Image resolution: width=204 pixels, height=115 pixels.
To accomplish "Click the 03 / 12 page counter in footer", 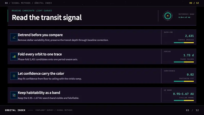I will (x=192, y=110).
